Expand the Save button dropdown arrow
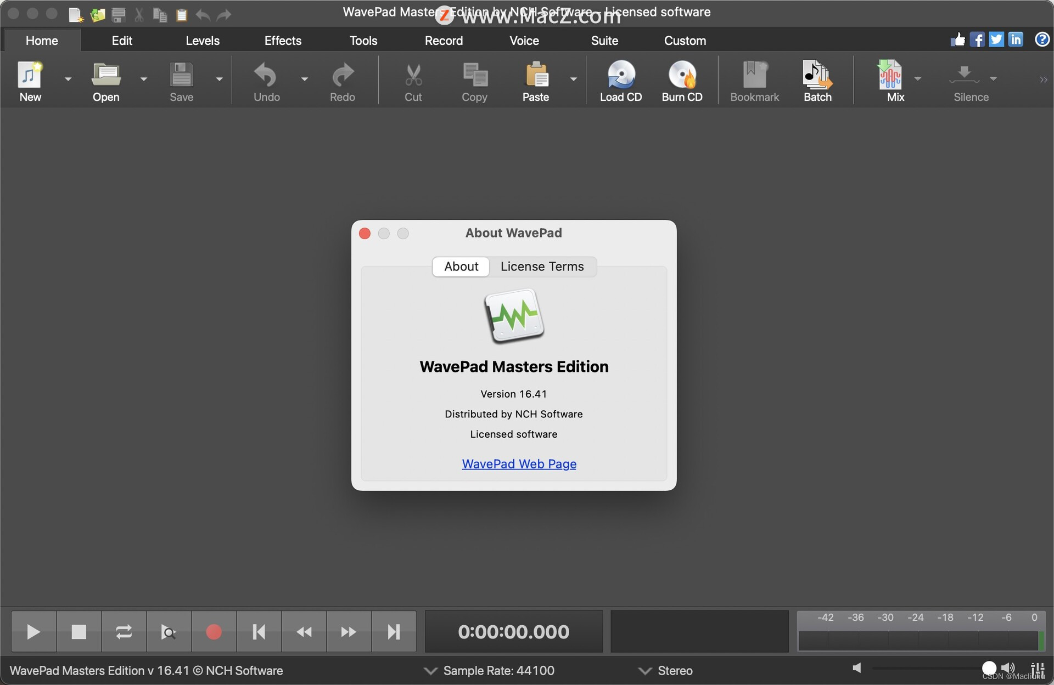This screenshot has width=1054, height=685. pyautogui.click(x=220, y=79)
